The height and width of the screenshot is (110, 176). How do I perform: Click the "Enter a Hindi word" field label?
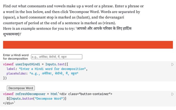click(16, 57)
